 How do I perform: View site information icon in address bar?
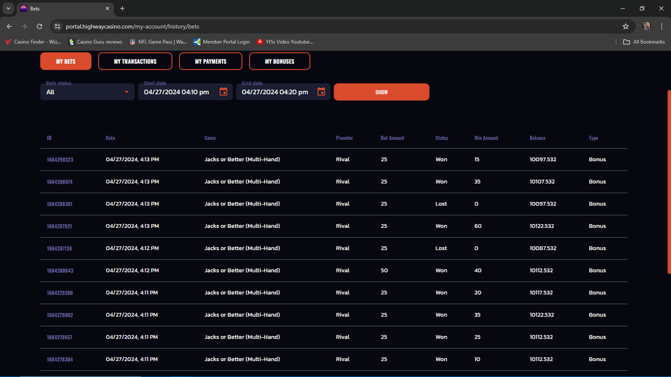click(x=57, y=26)
